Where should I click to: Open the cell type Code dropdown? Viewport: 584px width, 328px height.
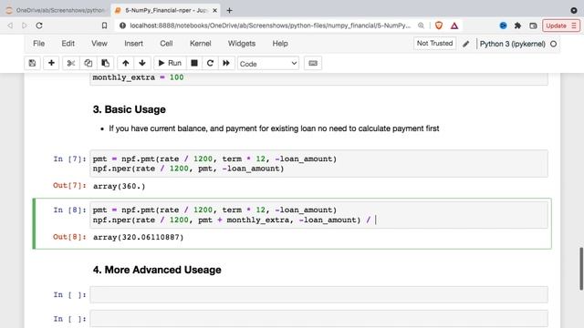click(268, 64)
